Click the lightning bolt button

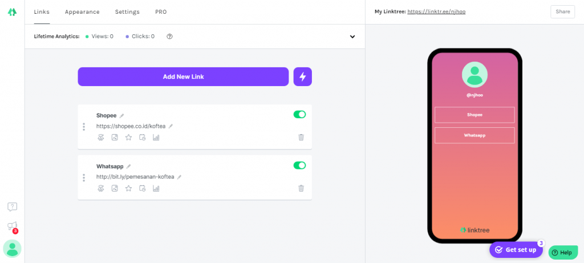click(302, 77)
